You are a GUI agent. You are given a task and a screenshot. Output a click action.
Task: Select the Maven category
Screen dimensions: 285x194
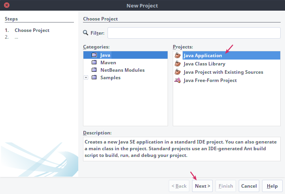point(108,63)
